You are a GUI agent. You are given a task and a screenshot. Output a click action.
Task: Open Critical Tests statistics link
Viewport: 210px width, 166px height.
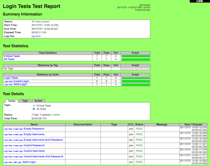click(12, 56)
